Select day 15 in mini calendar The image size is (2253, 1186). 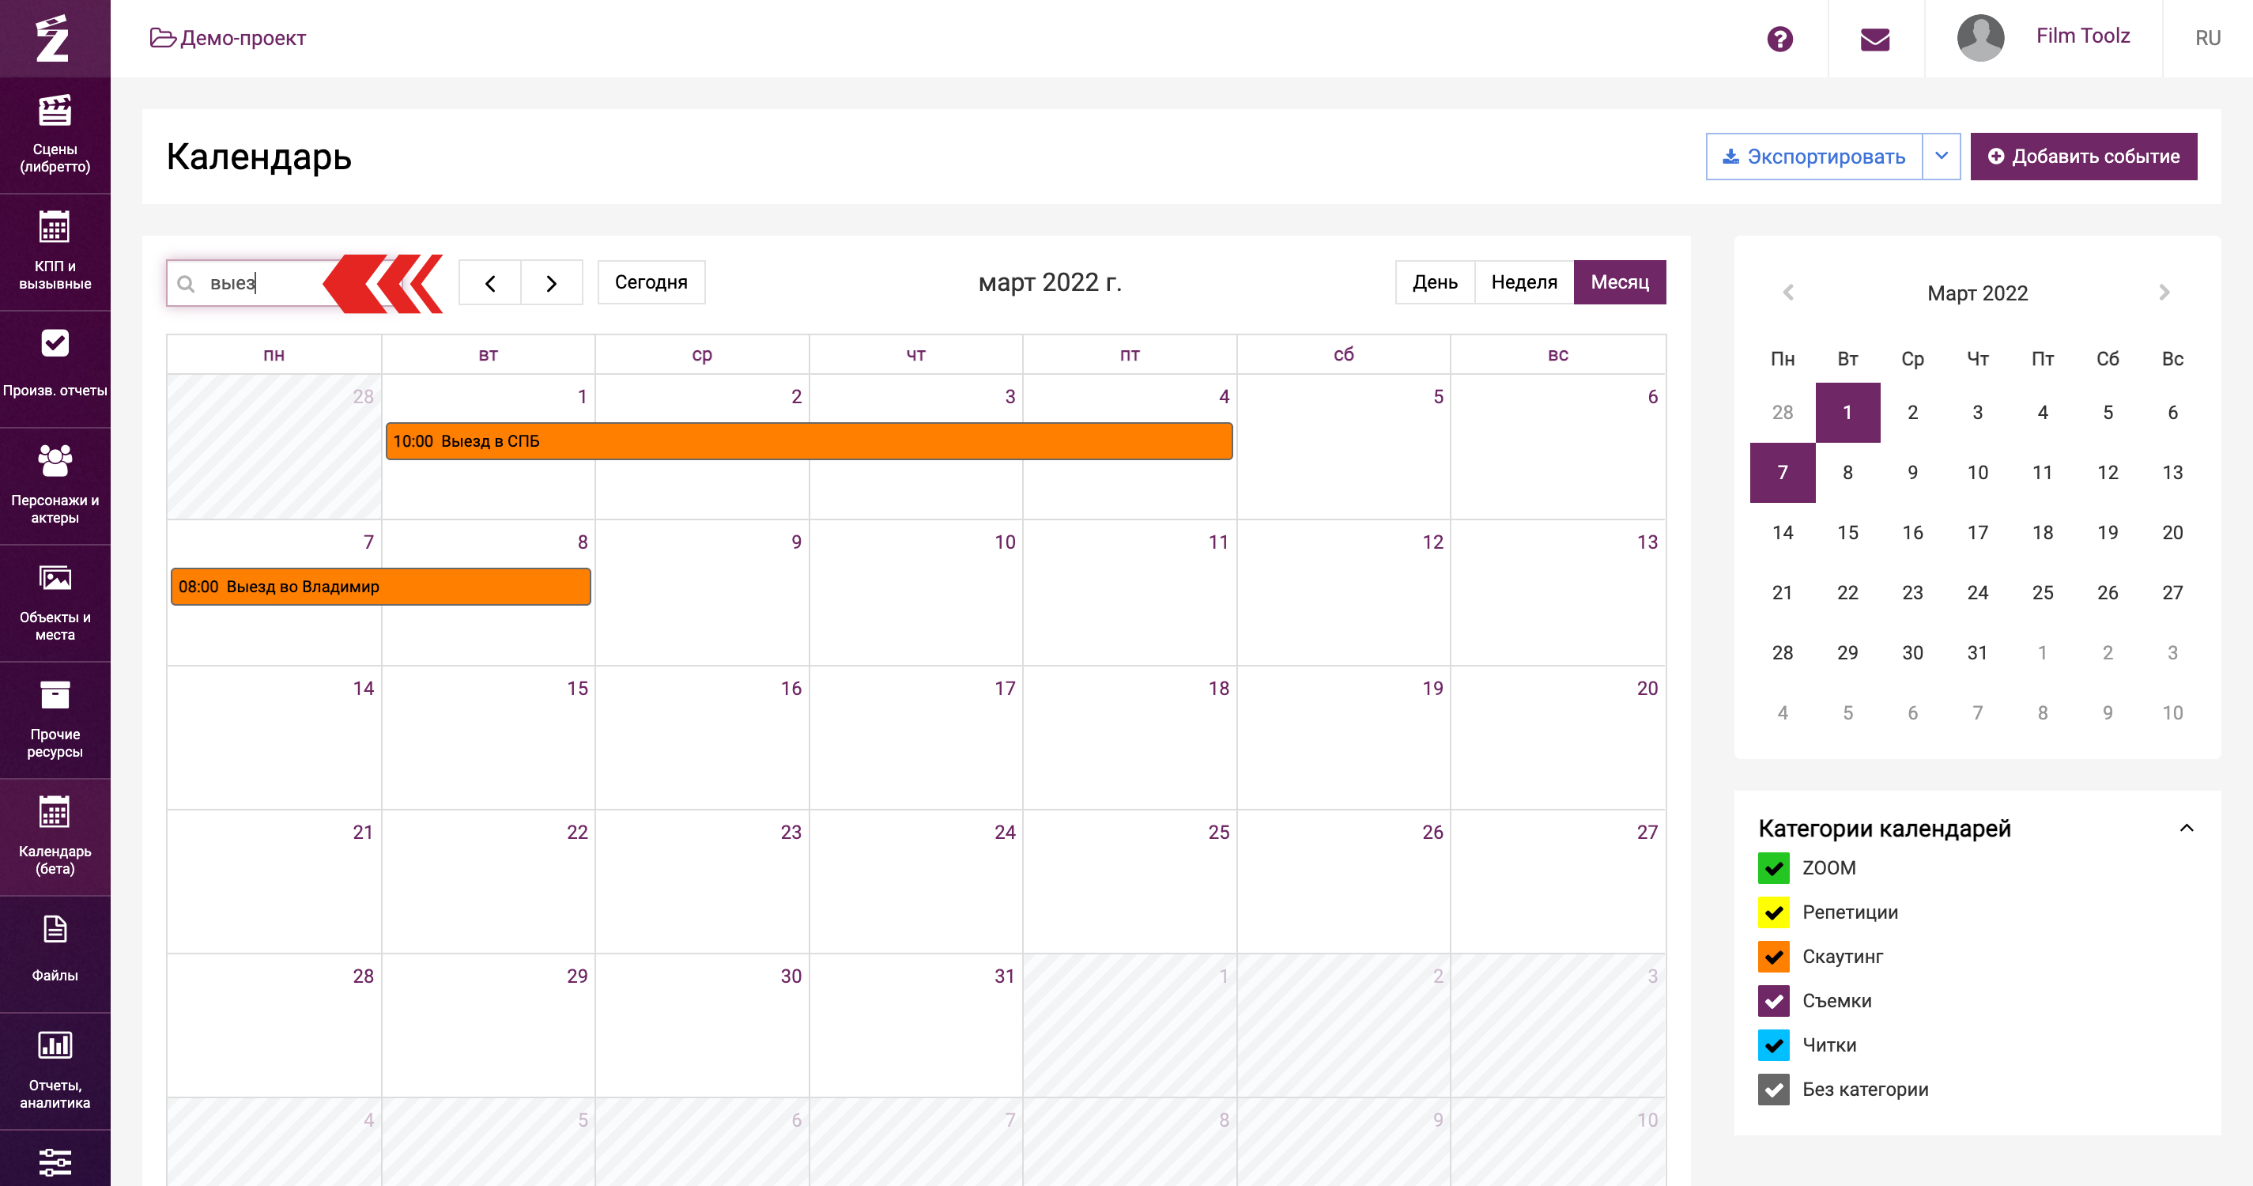click(1847, 533)
